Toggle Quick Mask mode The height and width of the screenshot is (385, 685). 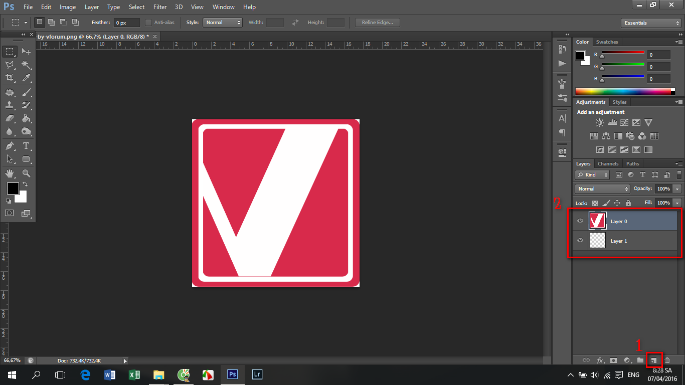coord(10,213)
